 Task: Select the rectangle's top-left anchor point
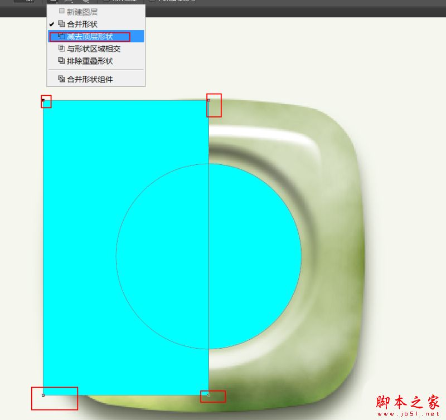click(x=43, y=100)
